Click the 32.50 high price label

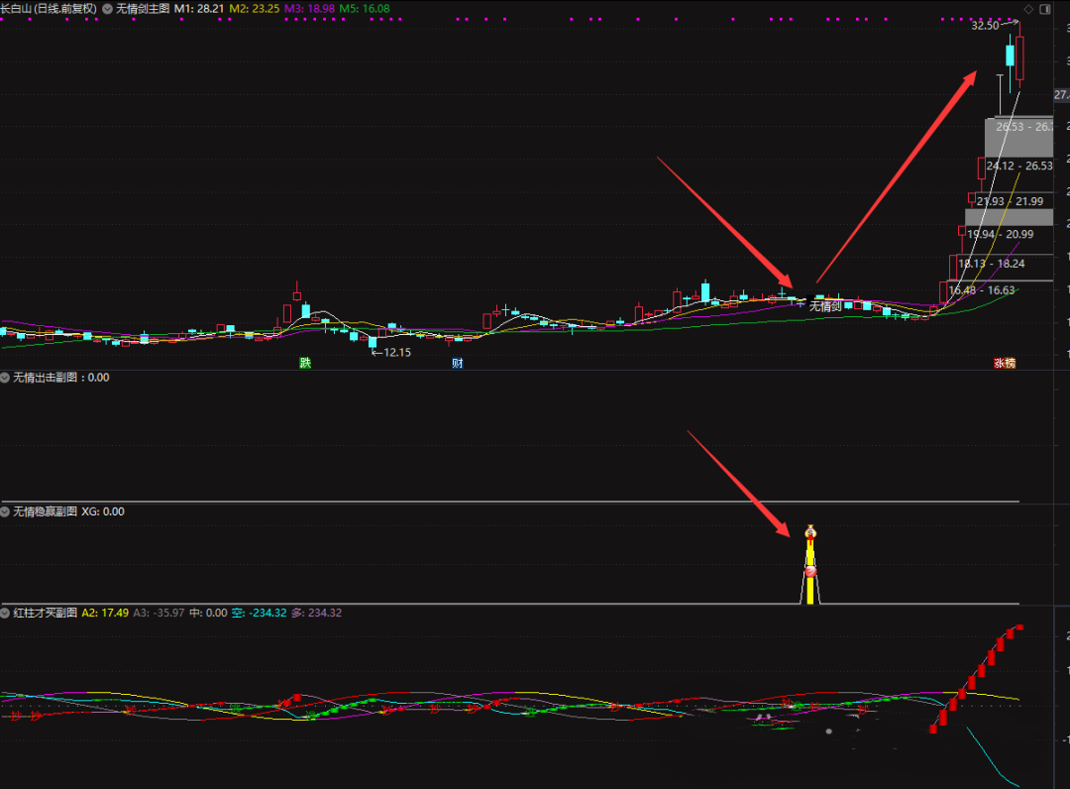(x=985, y=26)
